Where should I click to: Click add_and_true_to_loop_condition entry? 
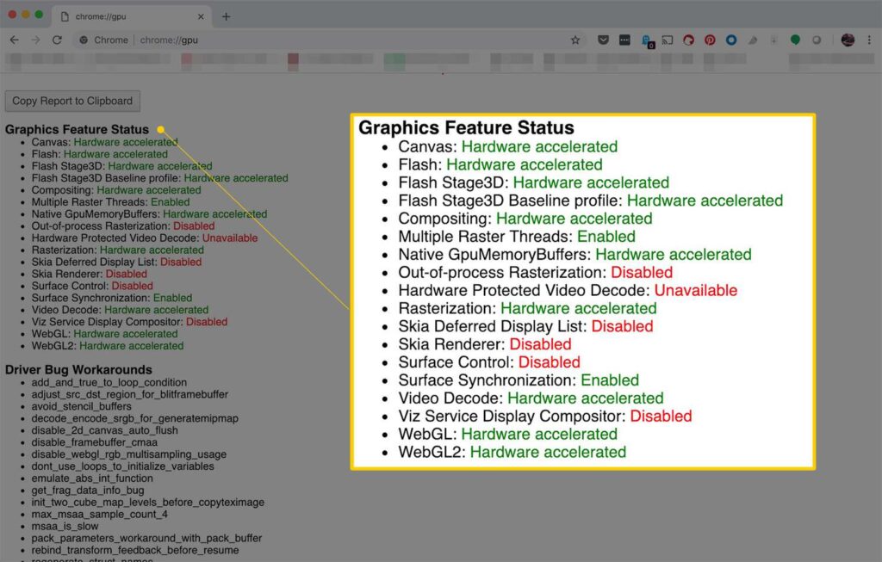click(x=109, y=382)
